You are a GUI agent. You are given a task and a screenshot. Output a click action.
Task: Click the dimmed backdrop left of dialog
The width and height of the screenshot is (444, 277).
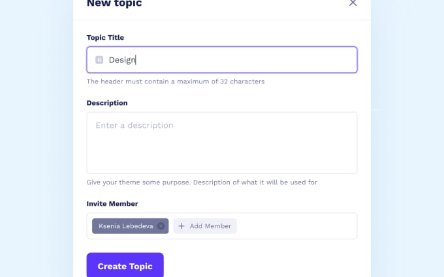[x=37, y=138]
